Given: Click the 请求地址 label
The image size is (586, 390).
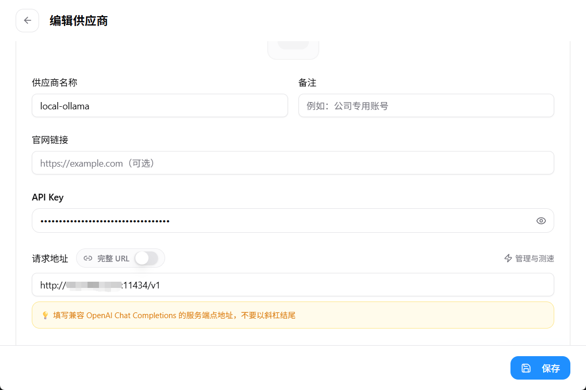Looking at the screenshot, I should (x=50, y=258).
